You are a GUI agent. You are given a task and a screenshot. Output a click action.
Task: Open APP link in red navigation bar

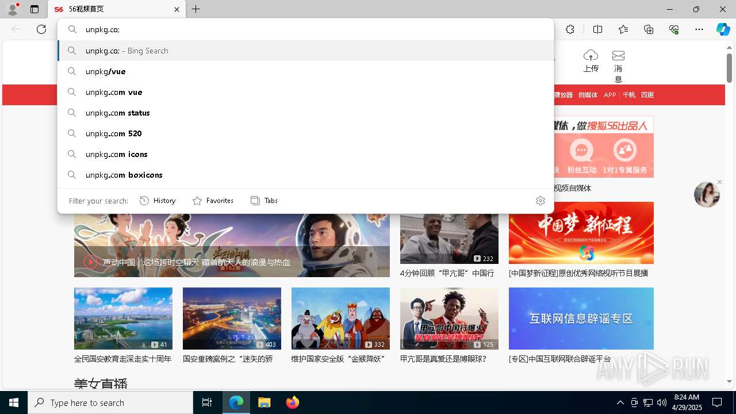tap(610, 95)
